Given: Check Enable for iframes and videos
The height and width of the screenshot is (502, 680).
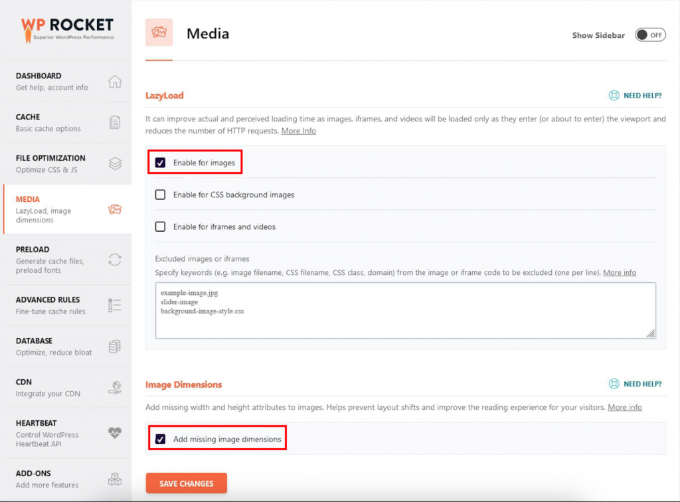Looking at the screenshot, I should point(160,226).
